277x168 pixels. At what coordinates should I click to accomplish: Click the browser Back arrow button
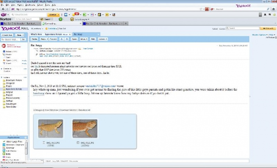tap(3, 9)
